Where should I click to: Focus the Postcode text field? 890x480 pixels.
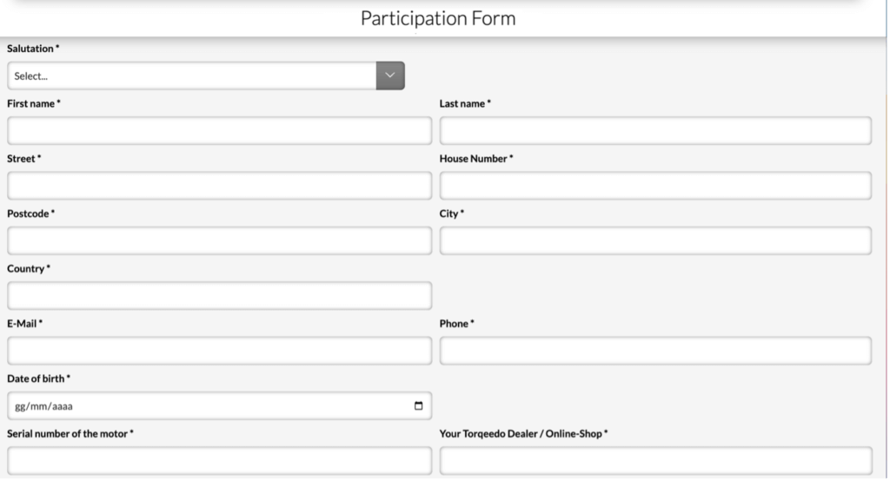click(220, 240)
